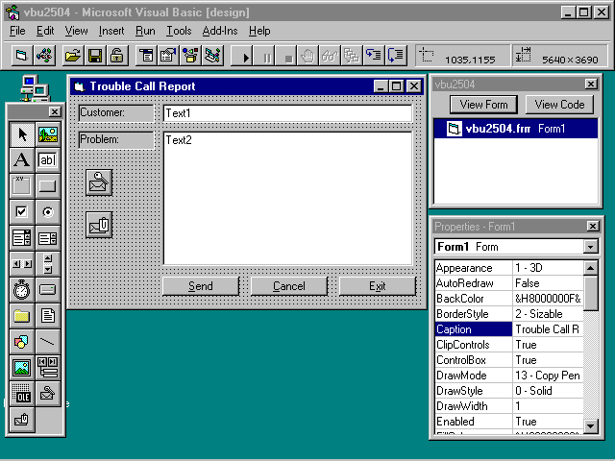Expand the Form1 object dropdown in Properties
The width and height of the screenshot is (615, 461).
590,247
